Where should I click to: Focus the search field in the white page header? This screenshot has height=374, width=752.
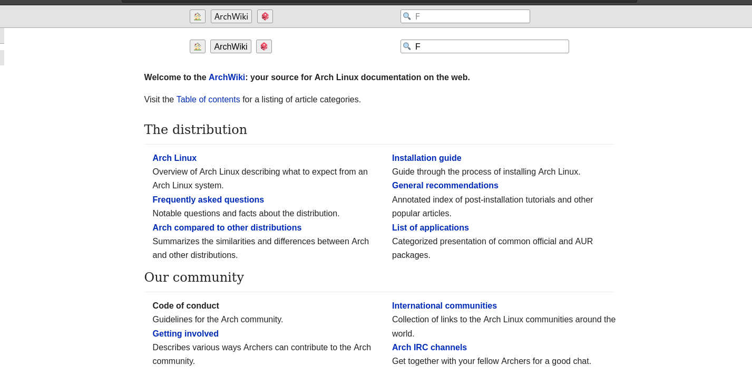pyautogui.click(x=485, y=46)
